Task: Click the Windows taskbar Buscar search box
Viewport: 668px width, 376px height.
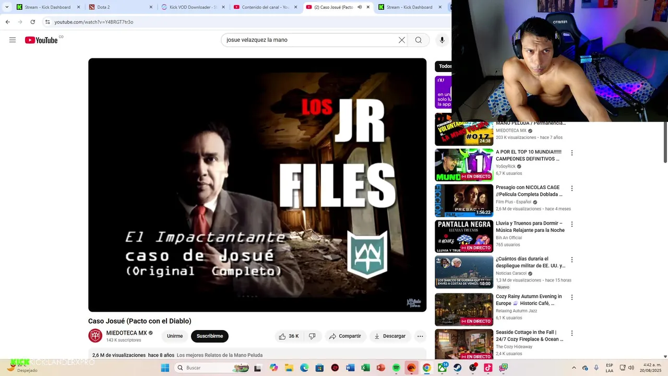Action: (x=211, y=368)
